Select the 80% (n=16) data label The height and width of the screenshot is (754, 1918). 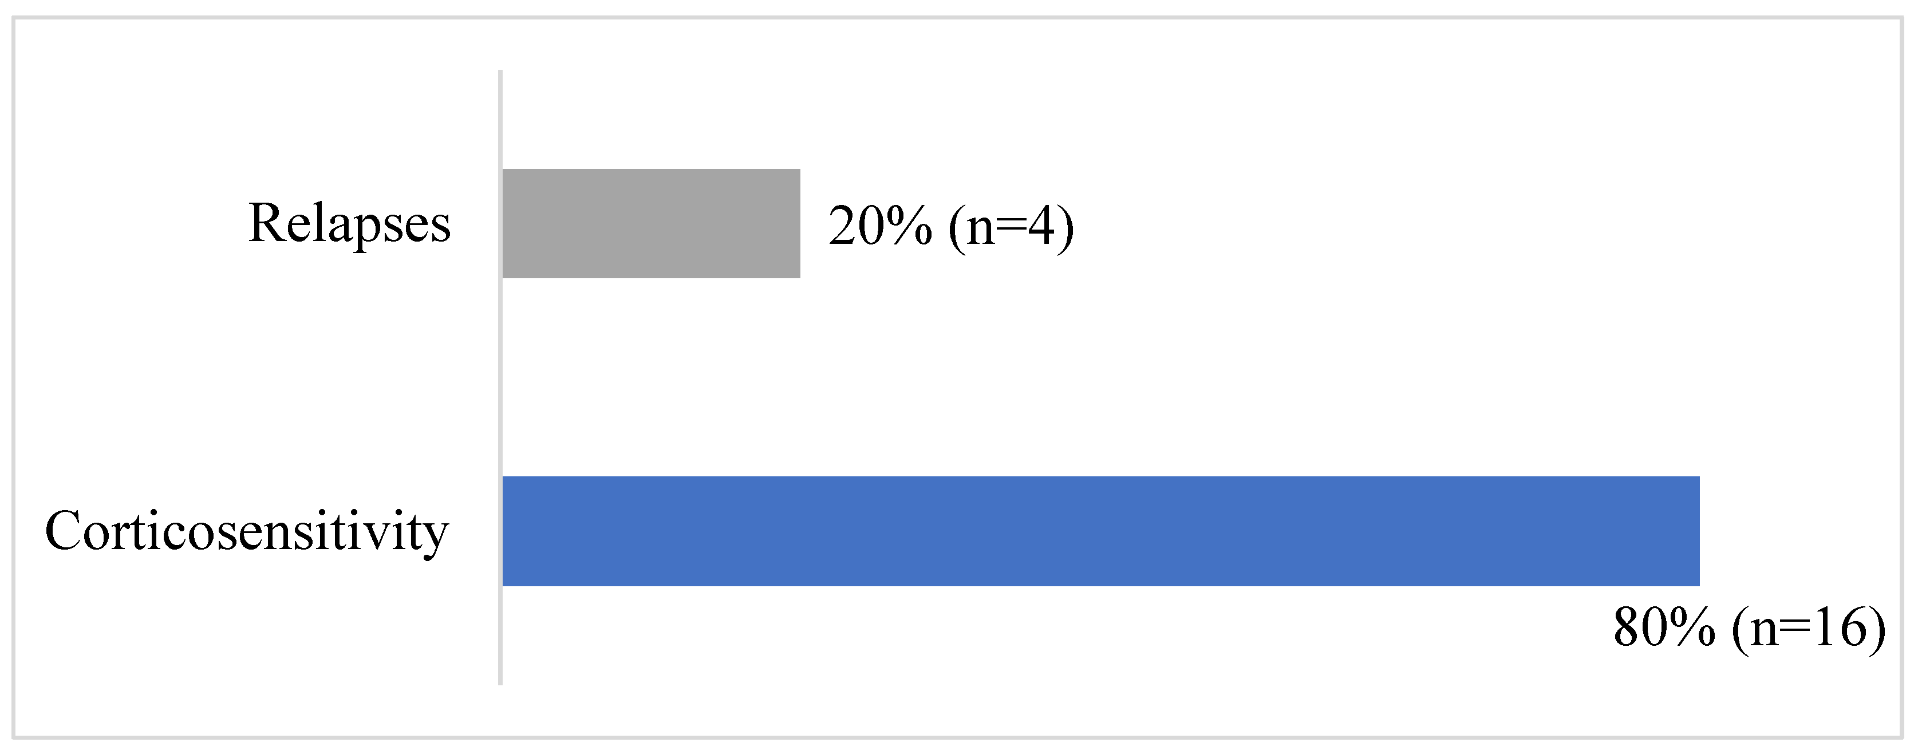click(1749, 628)
